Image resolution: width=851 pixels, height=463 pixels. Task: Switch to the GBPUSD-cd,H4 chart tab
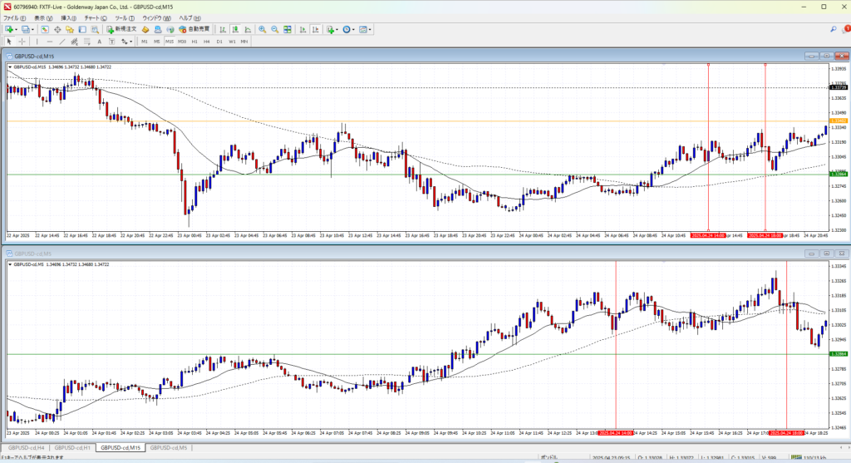coord(27,447)
